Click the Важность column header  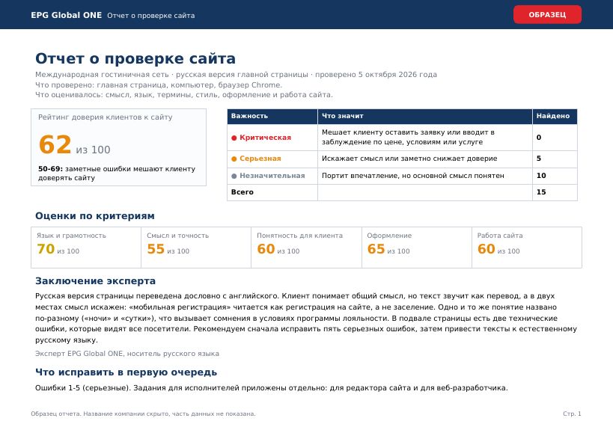[249, 116]
